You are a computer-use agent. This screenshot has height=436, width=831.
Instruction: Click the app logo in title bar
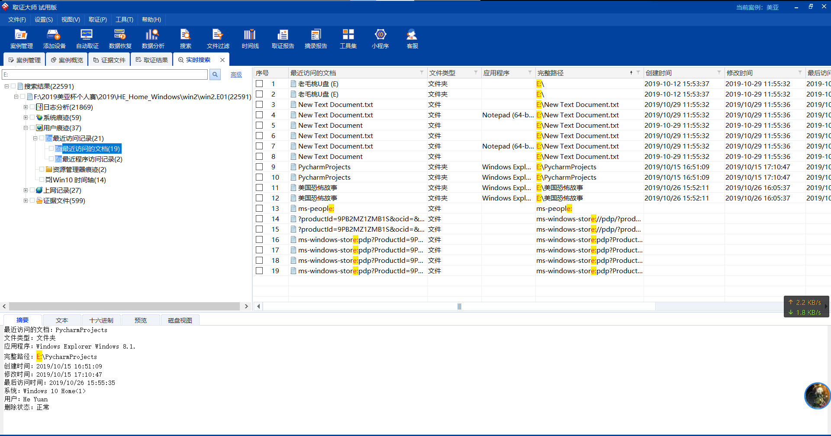point(5,6)
